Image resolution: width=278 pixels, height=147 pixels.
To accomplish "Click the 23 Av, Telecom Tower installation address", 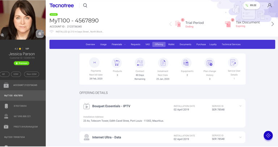I will click(x=123, y=121).
